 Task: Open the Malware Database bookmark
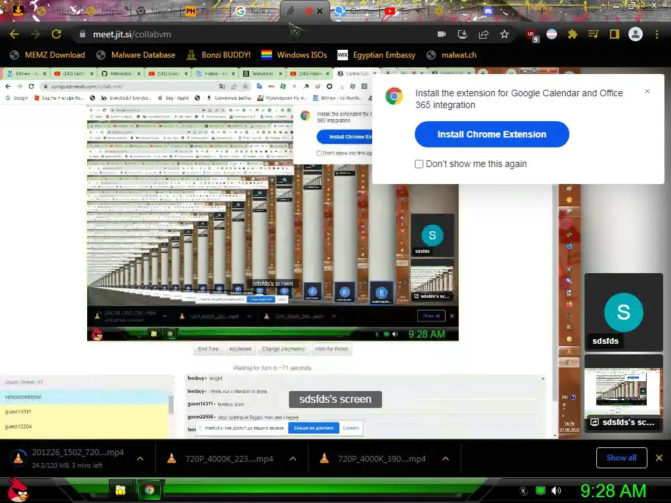pyautogui.click(x=136, y=55)
